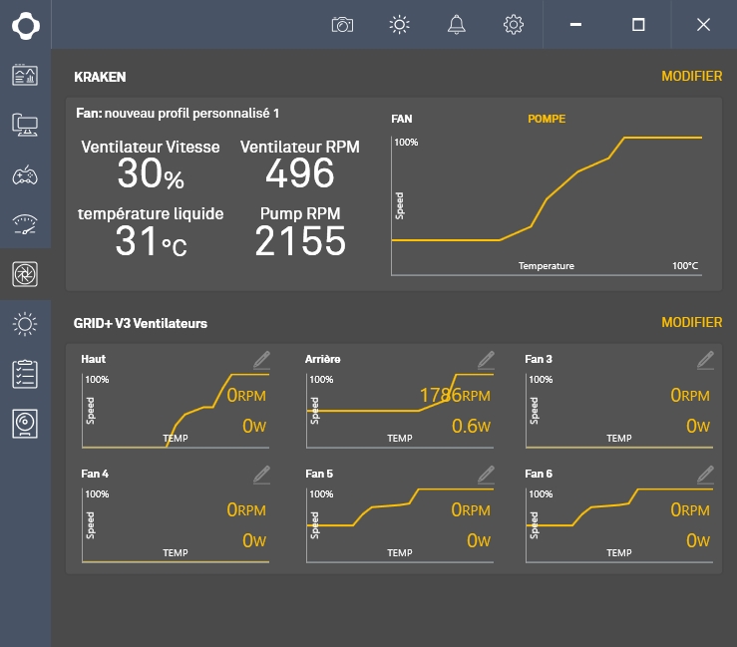The height and width of the screenshot is (647, 737).
Task: Open settings via the gear icon
Action: point(514,25)
